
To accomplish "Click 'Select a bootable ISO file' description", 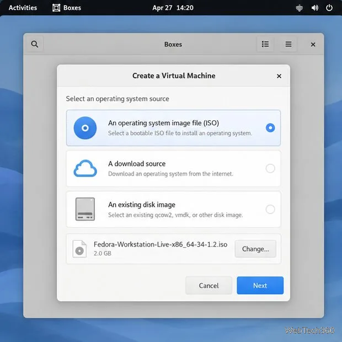I will pyautogui.click(x=180, y=133).
